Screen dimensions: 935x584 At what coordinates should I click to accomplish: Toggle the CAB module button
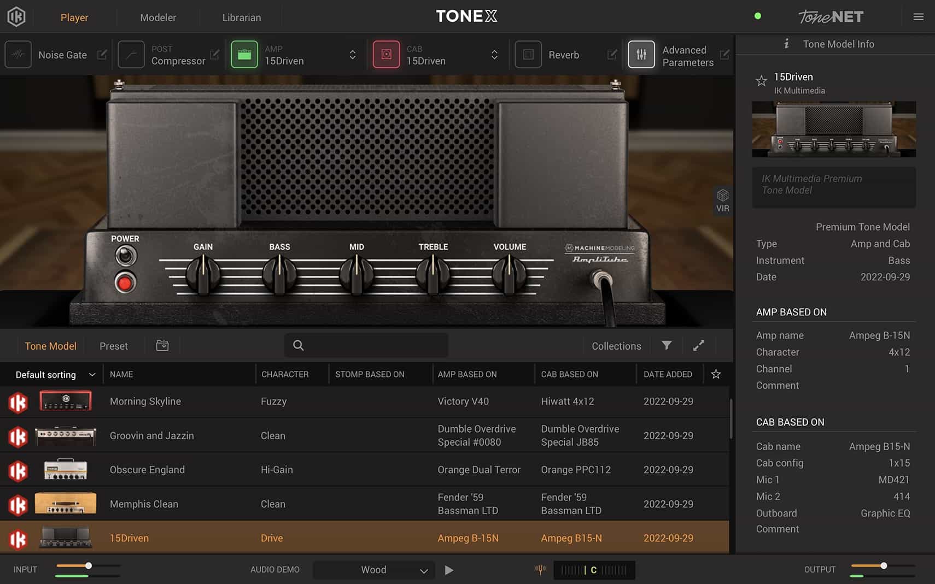click(x=387, y=55)
